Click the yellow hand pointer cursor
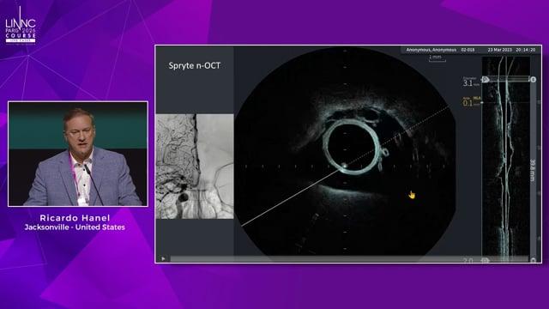Screen dimensions: 549x309 pyautogui.click(x=412, y=195)
